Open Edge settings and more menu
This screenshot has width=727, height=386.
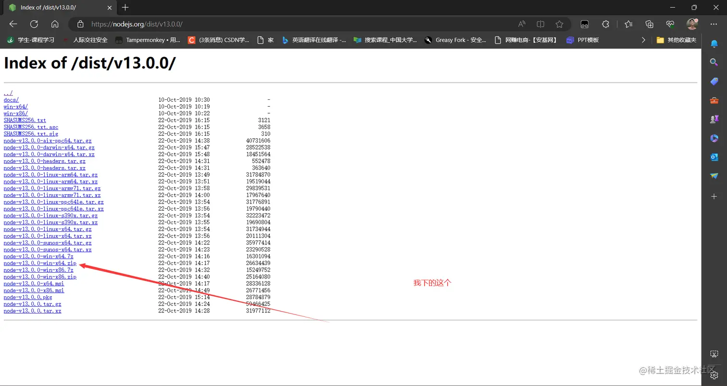(x=714, y=24)
